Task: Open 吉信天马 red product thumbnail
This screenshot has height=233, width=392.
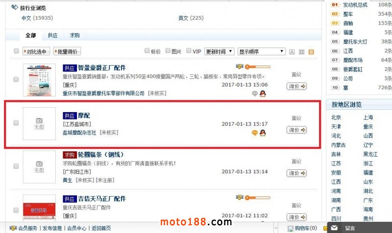Action: pos(39,207)
